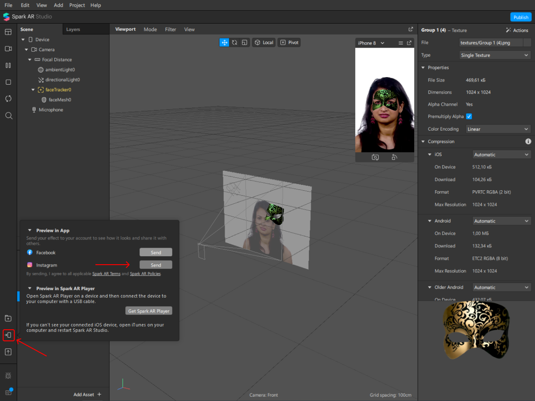The image size is (535, 401).
Task: Select the move/translate tool in viewport
Action: click(x=224, y=42)
